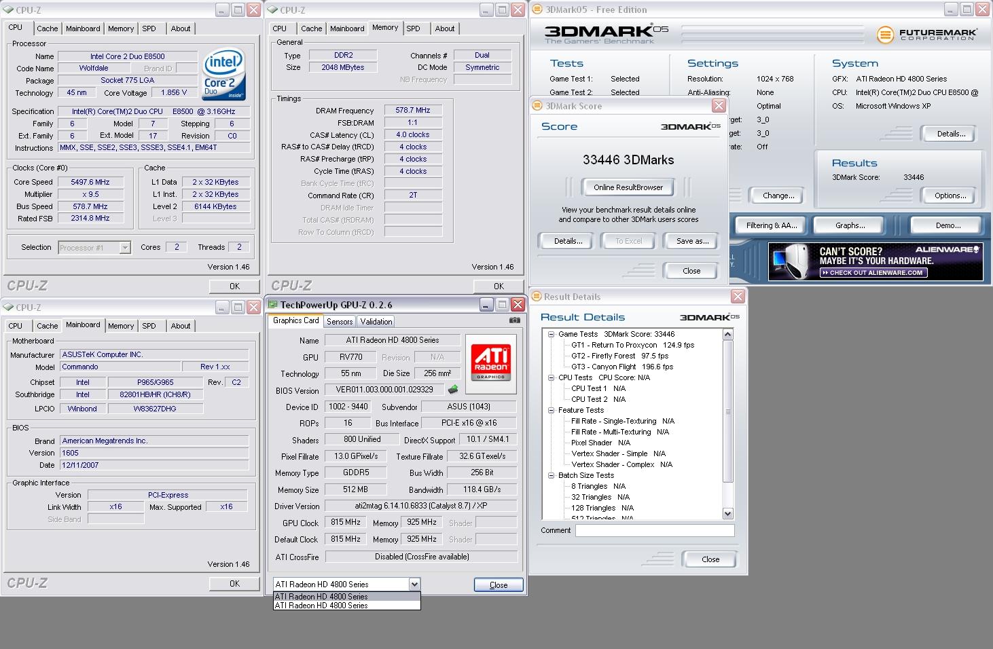Click the Demo... button
The image size is (993, 649).
(947, 225)
